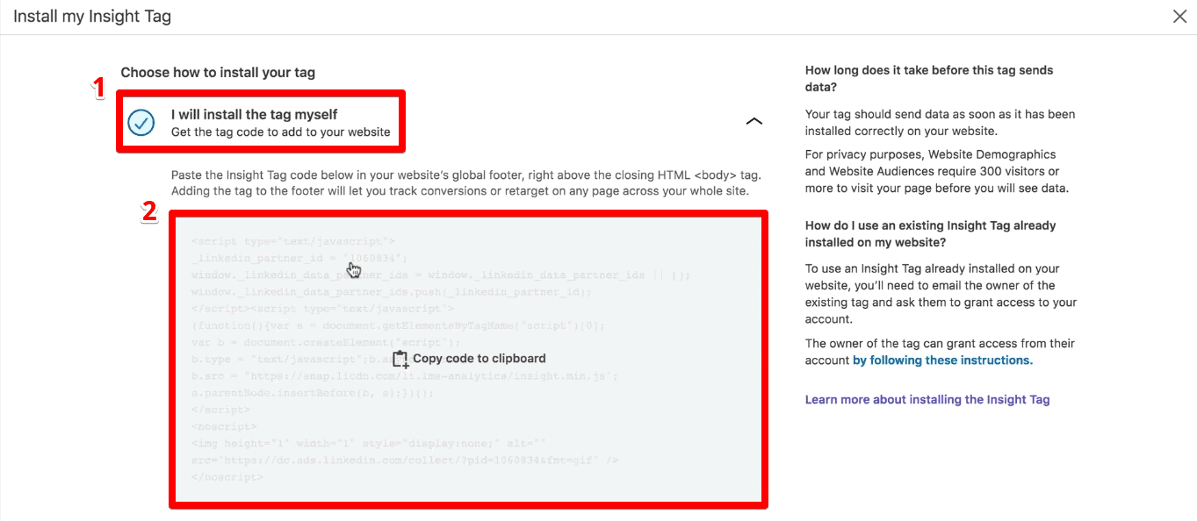Click the copy-to-clipboard glyph inside the code box

point(400,358)
